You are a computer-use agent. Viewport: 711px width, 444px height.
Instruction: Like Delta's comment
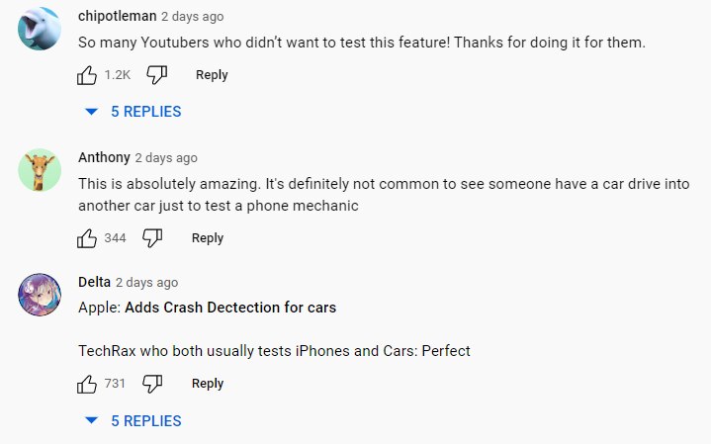[x=87, y=383]
